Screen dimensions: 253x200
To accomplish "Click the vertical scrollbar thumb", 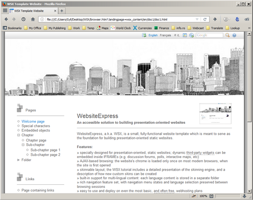I will tap(249, 79).
